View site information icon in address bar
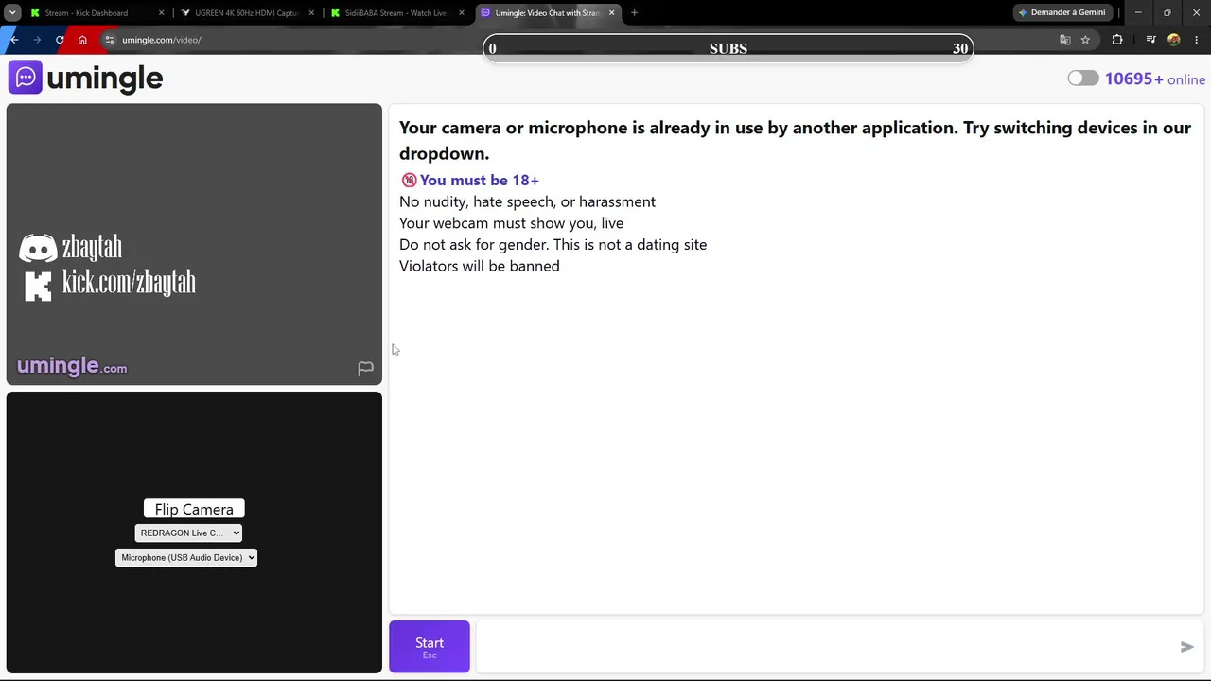Image resolution: width=1211 pixels, height=681 pixels. (x=110, y=40)
